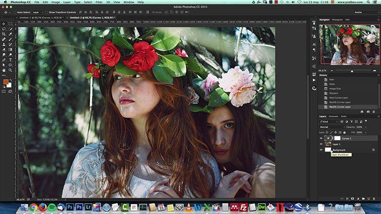Toggle Quick Mask mode button
Screen dimensions: 381x214
(x=4, y=92)
